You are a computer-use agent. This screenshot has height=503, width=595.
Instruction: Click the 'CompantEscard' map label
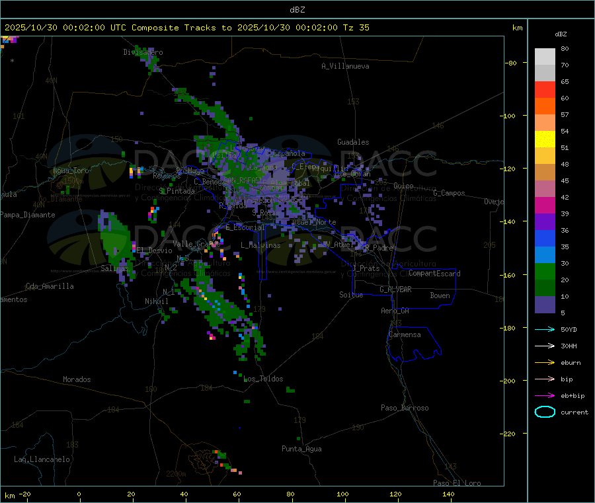434,274
